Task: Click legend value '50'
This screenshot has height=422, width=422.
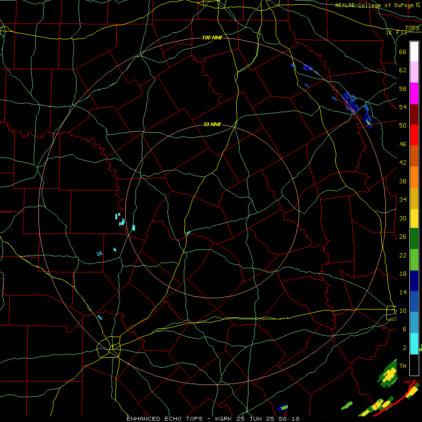Action: (403, 126)
